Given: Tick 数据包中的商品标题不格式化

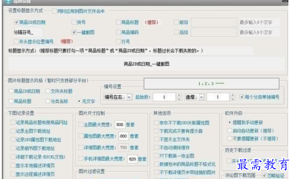Looking at the screenshot, I should [157, 164].
